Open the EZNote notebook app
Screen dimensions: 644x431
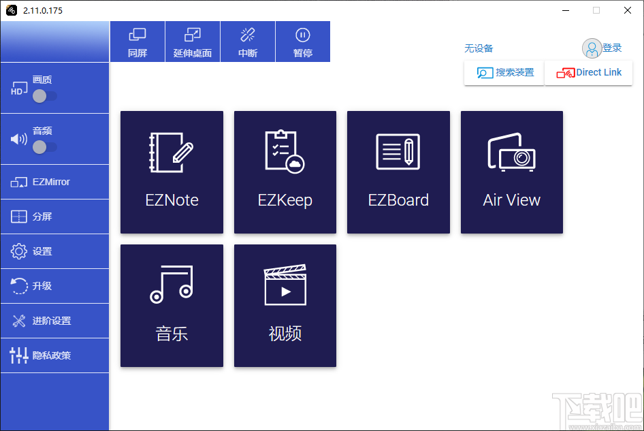(172, 172)
